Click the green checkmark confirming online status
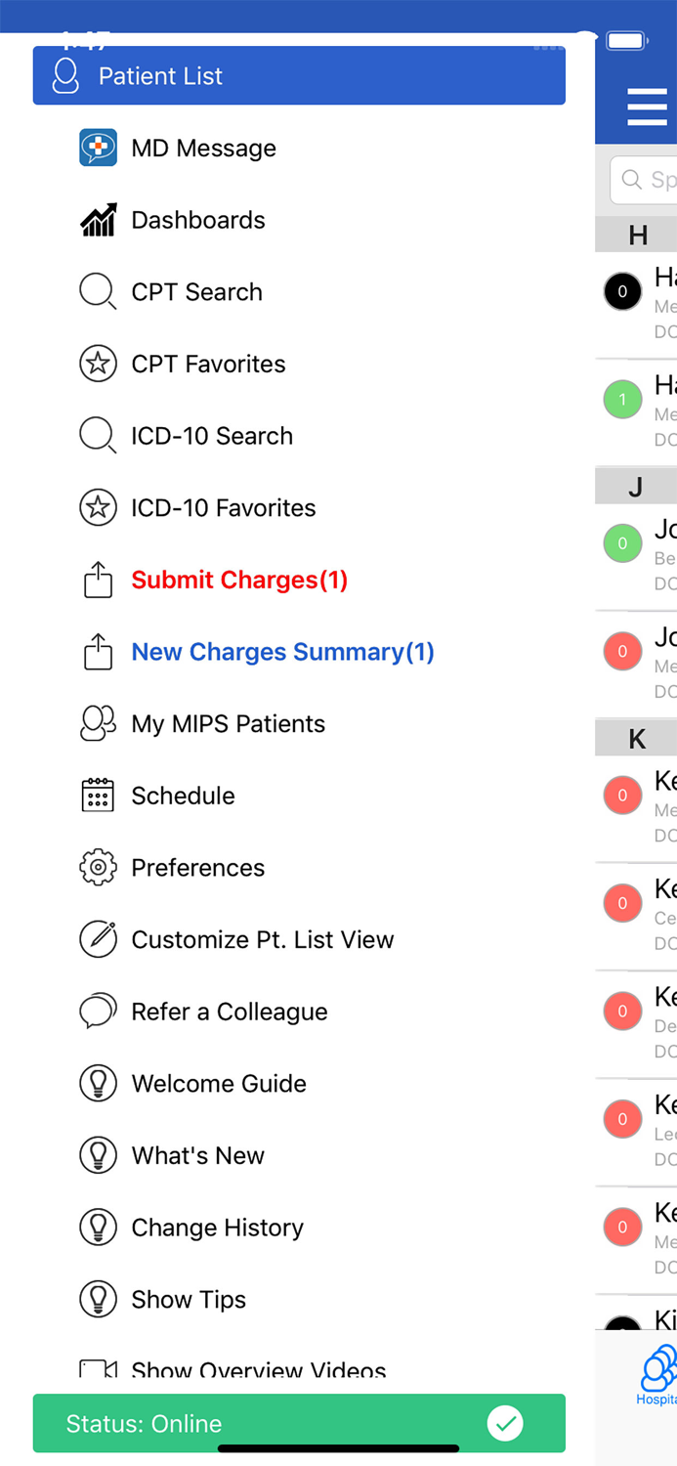The image size is (677, 1466). (506, 1424)
